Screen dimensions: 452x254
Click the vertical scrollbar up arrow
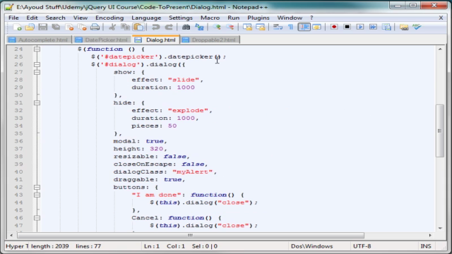[440, 49]
